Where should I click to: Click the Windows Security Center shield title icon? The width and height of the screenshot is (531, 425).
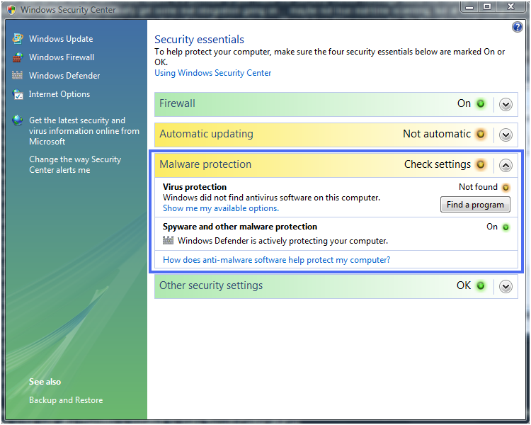coord(11,9)
